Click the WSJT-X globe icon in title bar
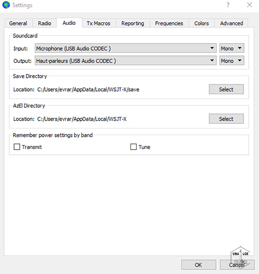 (6, 5)
